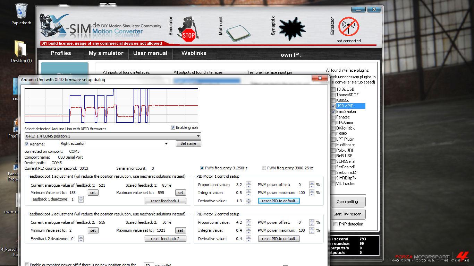Image resolution: width=474 pixels, height=266 pixels.
Task: Switch to the User manual tab
Action: [x=150, y=53]
